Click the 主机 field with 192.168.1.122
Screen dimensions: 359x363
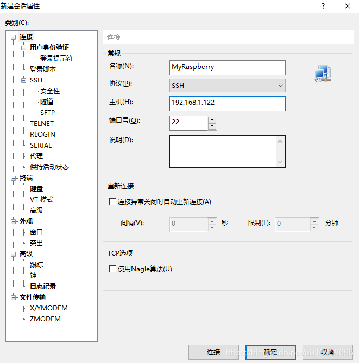228,104
